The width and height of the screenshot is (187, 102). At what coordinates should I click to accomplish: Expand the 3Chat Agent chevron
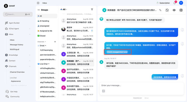(x=30, y=29)
